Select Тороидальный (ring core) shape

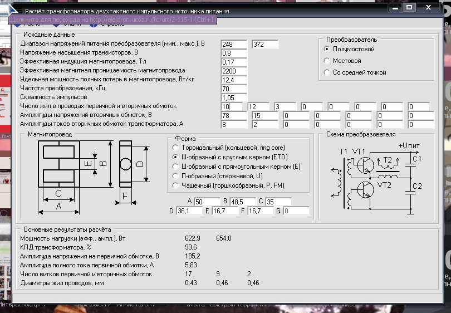175,148
